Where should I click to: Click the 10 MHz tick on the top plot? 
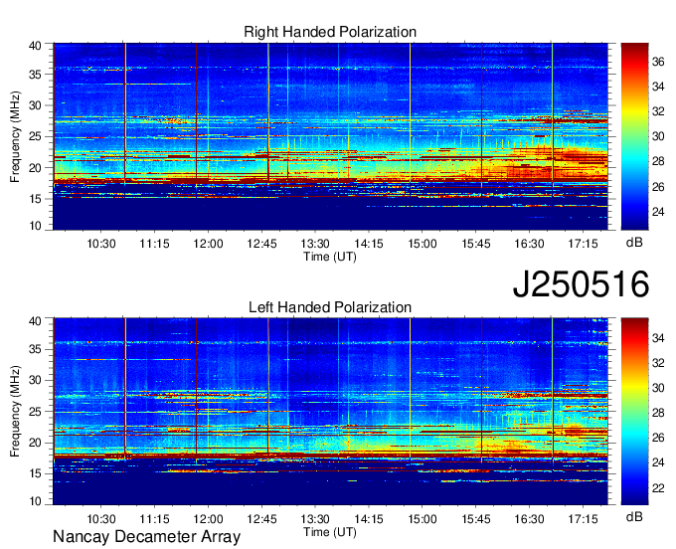[x=35, y=226]
